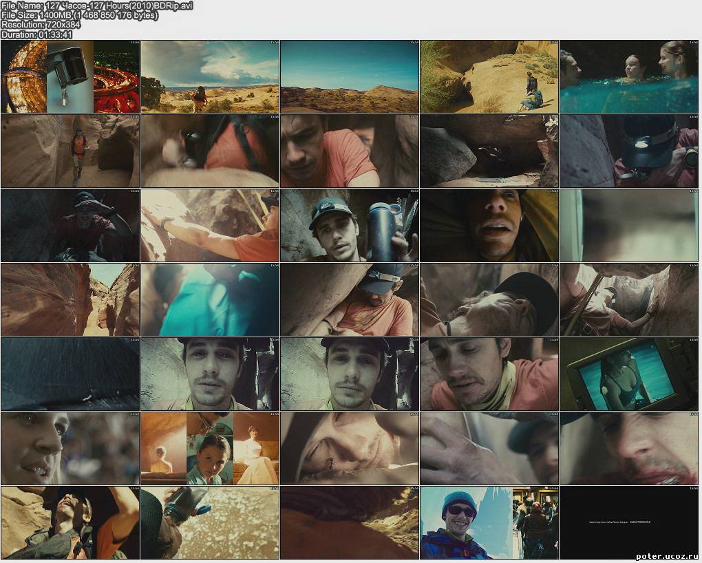Select the thumbnail of a capped man bending toward his arm
Screen dimensions: 702x563
350,299
